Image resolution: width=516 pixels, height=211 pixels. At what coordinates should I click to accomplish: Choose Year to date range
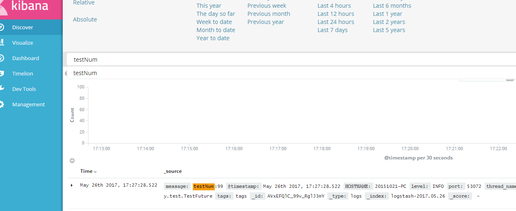[x=213, y=38]
